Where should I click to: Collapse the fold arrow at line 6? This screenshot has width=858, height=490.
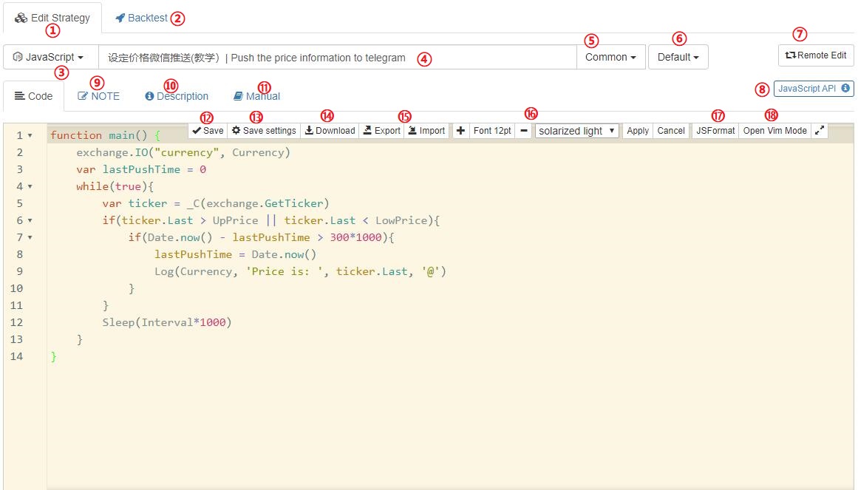tap(30, 220)
